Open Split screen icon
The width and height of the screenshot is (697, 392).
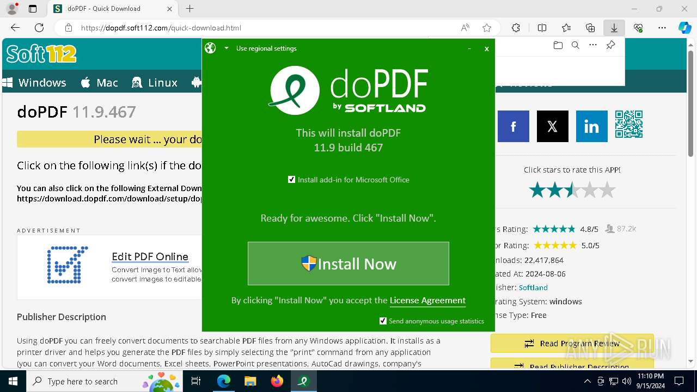pos(542,28)
